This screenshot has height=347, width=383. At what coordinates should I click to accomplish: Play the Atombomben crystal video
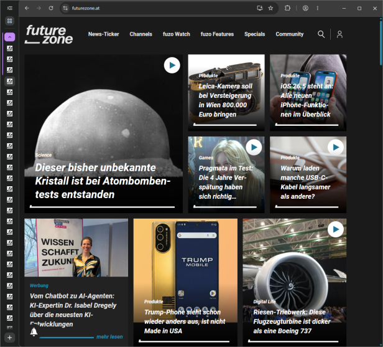(172, 65)
